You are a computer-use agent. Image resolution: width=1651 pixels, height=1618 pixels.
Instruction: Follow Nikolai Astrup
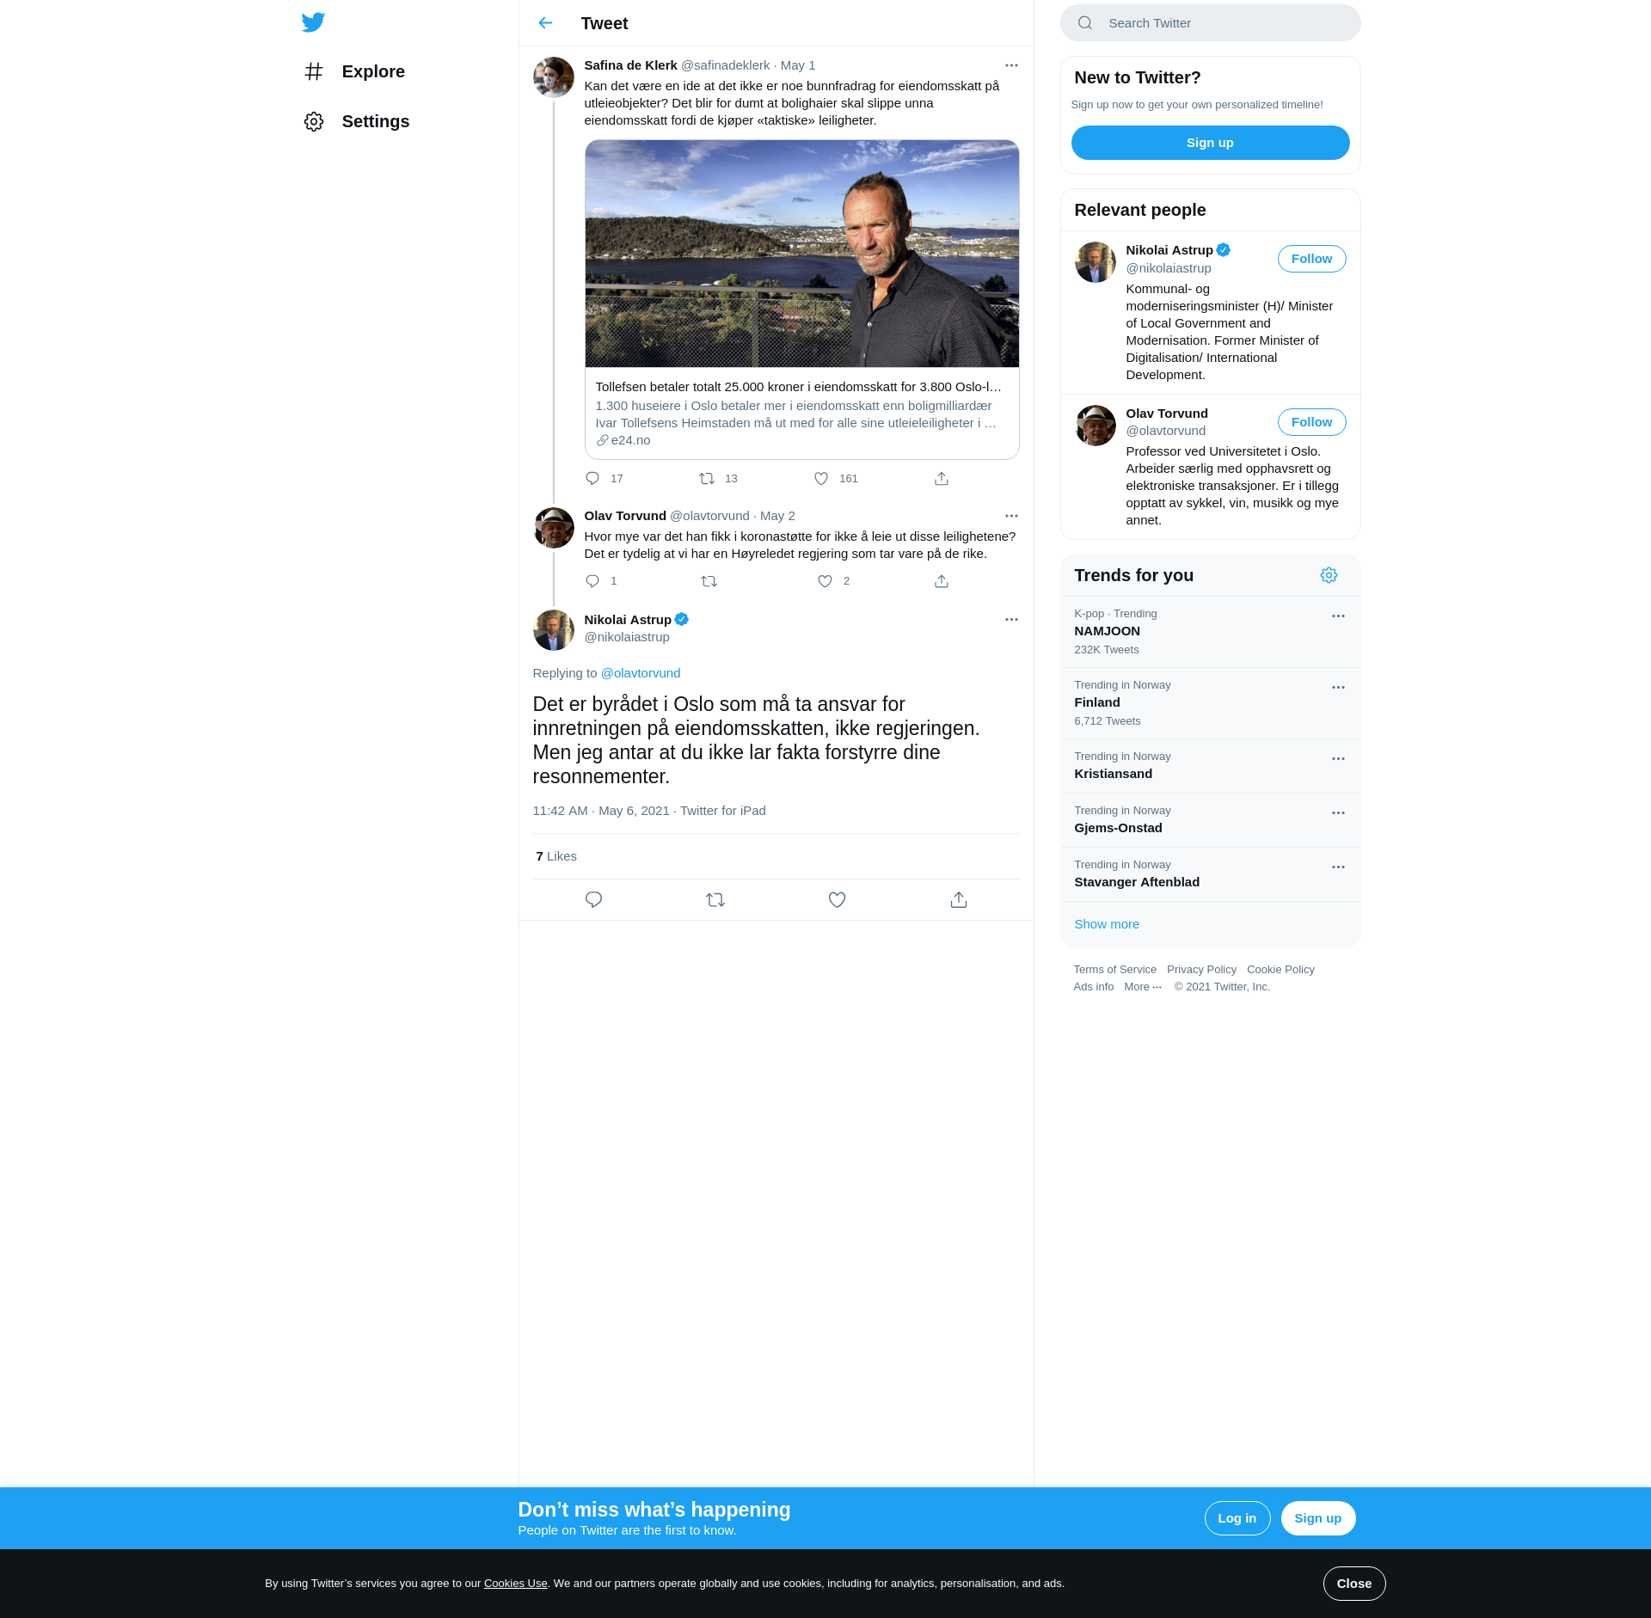pos(1311,259)
